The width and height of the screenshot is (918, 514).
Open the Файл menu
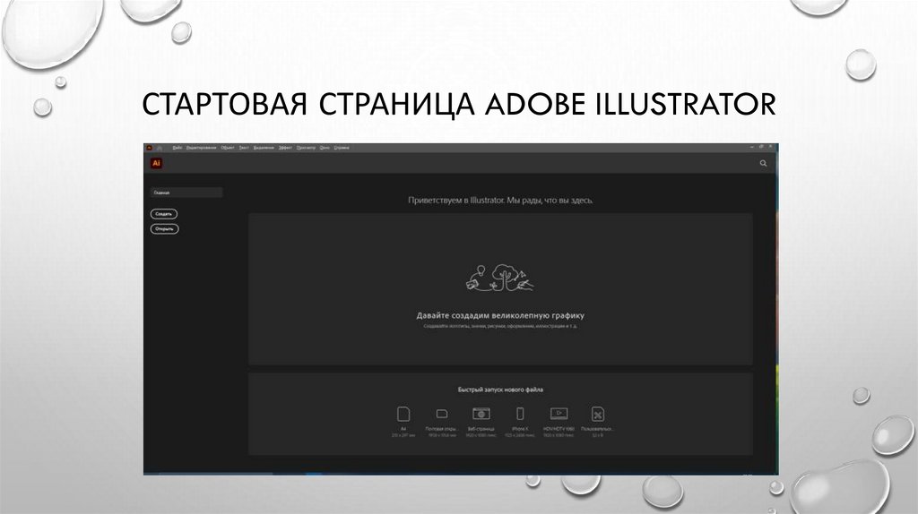point(178,148)
